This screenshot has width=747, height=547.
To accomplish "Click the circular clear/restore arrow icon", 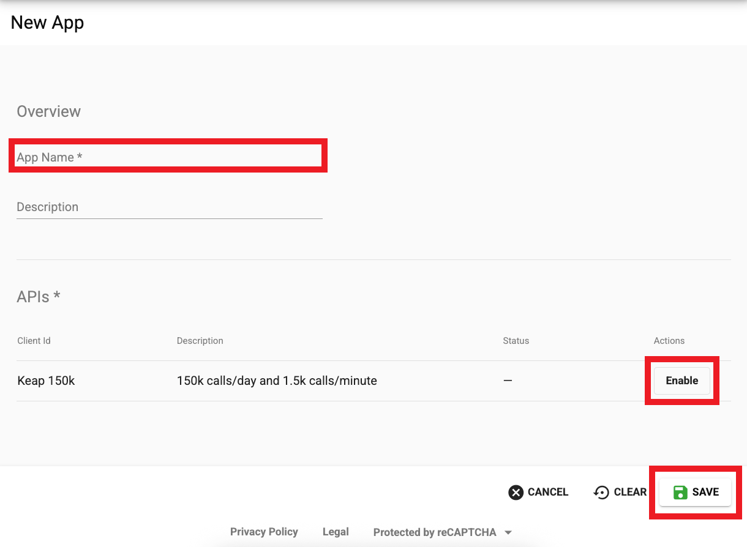I will 601,491.
